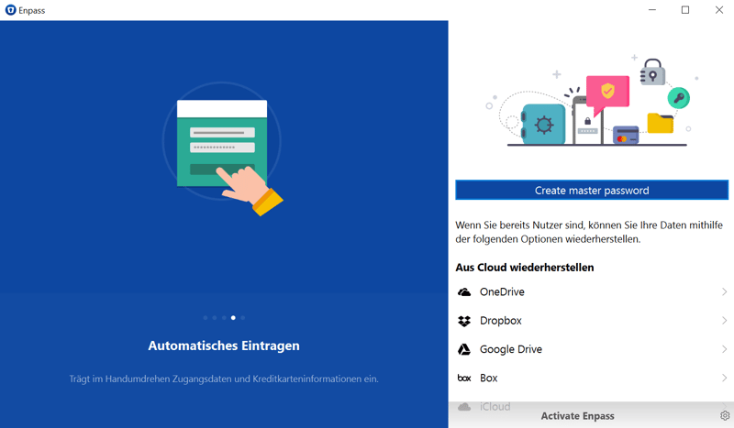Screen dimensions: 734x428
Task: Go to the last carousel page dot
Action: pos(243,318)
